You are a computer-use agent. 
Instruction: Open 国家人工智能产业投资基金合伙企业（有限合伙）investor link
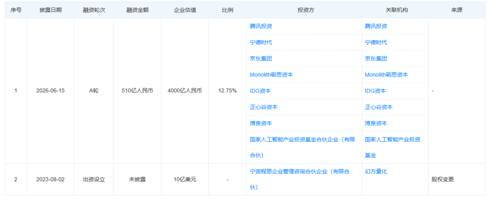[303, 147]
